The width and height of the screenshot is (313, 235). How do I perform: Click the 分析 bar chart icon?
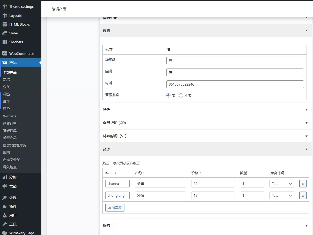5,177
